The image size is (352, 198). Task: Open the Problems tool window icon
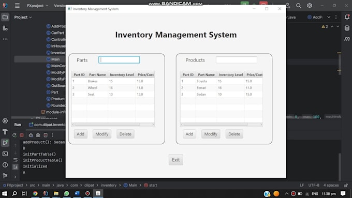[x=5, y=165]
